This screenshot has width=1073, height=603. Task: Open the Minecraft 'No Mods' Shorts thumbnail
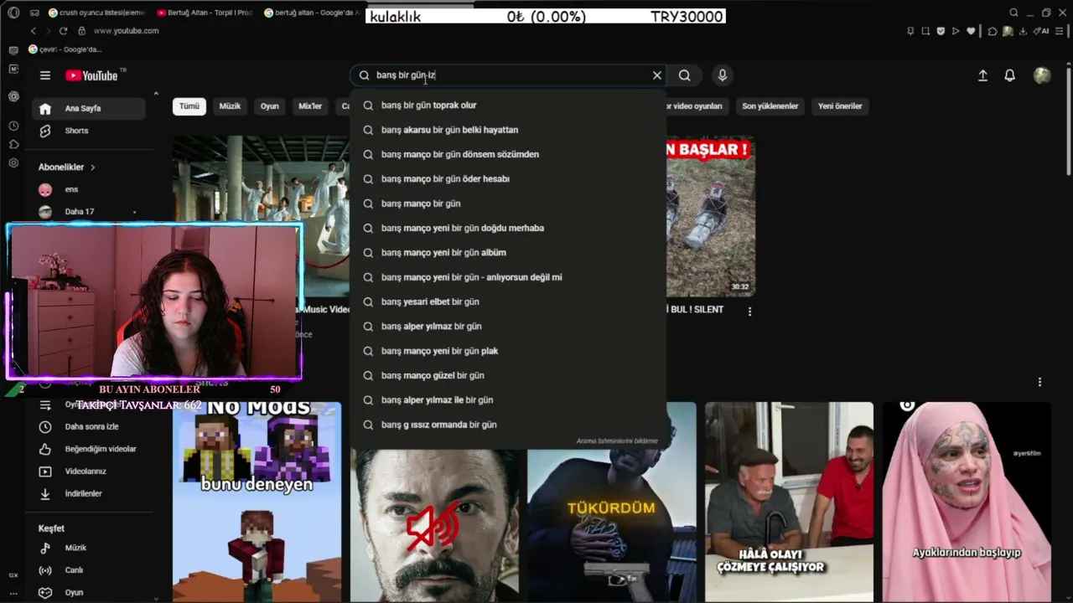coord(257,502)
